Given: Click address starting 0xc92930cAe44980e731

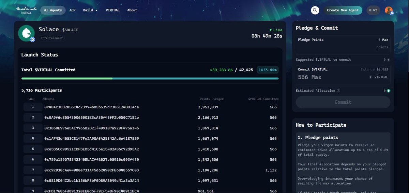Looking at the screenshot, I should (x=92, y=170).
